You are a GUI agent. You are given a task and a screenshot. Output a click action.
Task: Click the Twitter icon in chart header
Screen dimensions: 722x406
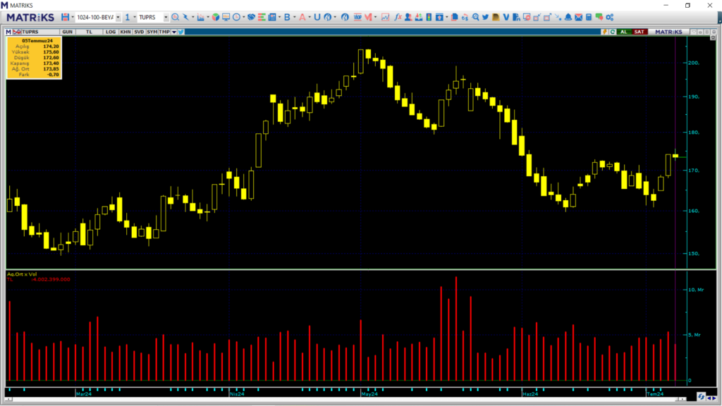[181, 32]
